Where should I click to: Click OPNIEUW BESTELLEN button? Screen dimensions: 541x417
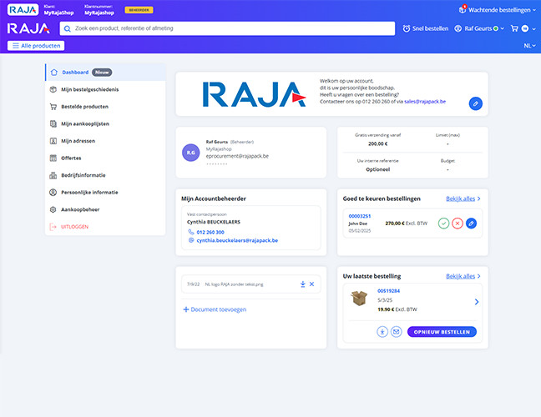click(x=442, y=332)
